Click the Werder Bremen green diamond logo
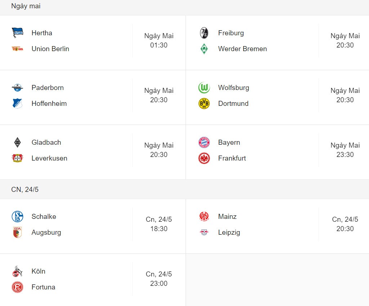This screenshot has height=306, width=369. point(204,49)
